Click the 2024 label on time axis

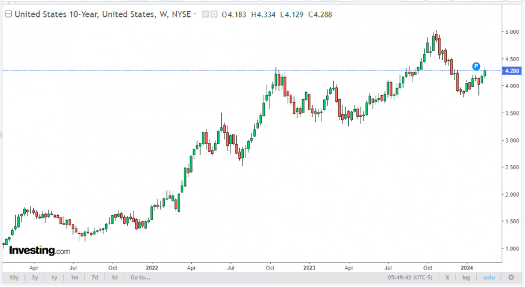(x=467, y=268)
